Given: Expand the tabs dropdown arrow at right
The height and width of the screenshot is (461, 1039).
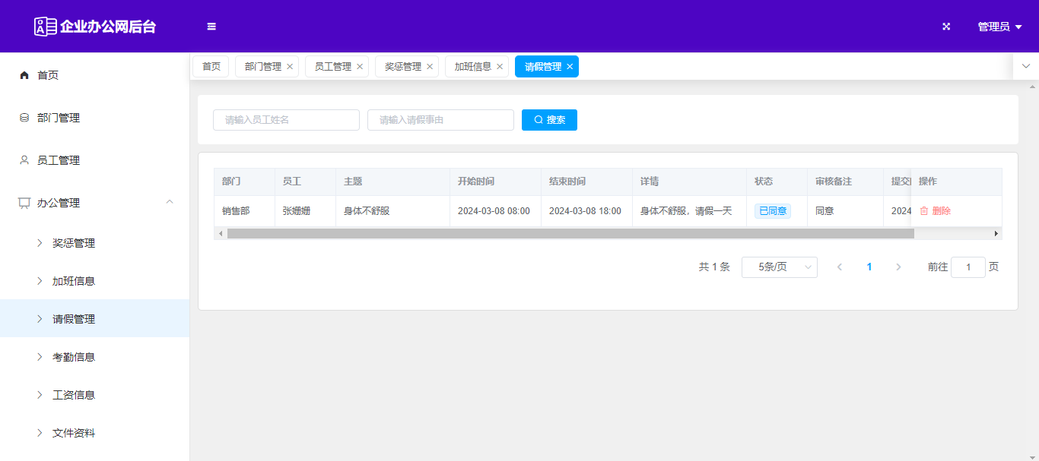Looking at the screenshot, I should point(1025,66).
